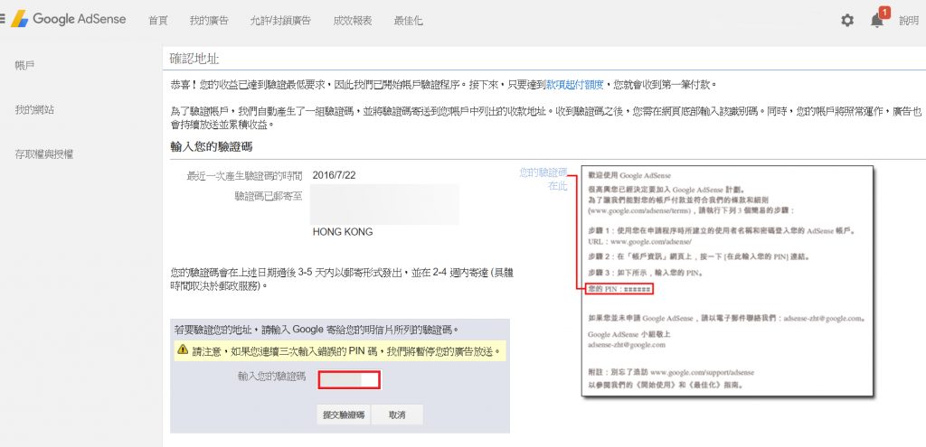Open the settings gear icon
Image resolution: width=926 pixels, height=447 pixels.
847,21
